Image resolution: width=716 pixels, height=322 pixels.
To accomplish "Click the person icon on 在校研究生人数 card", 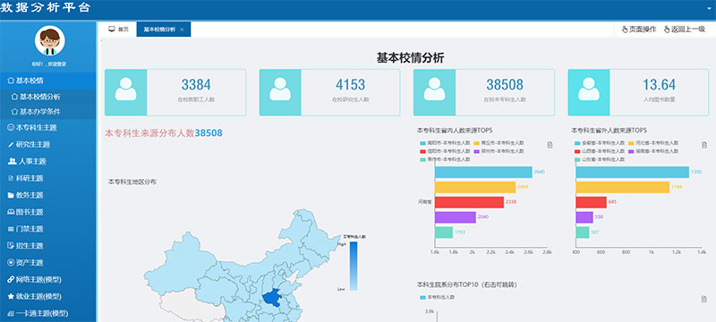I will pos(280,89).
